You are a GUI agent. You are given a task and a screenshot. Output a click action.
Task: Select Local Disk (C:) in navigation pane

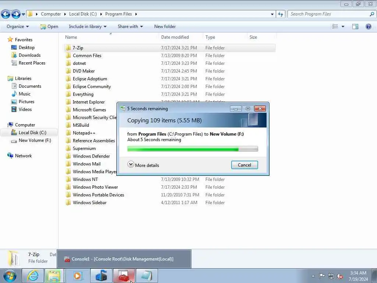[32, 133]
